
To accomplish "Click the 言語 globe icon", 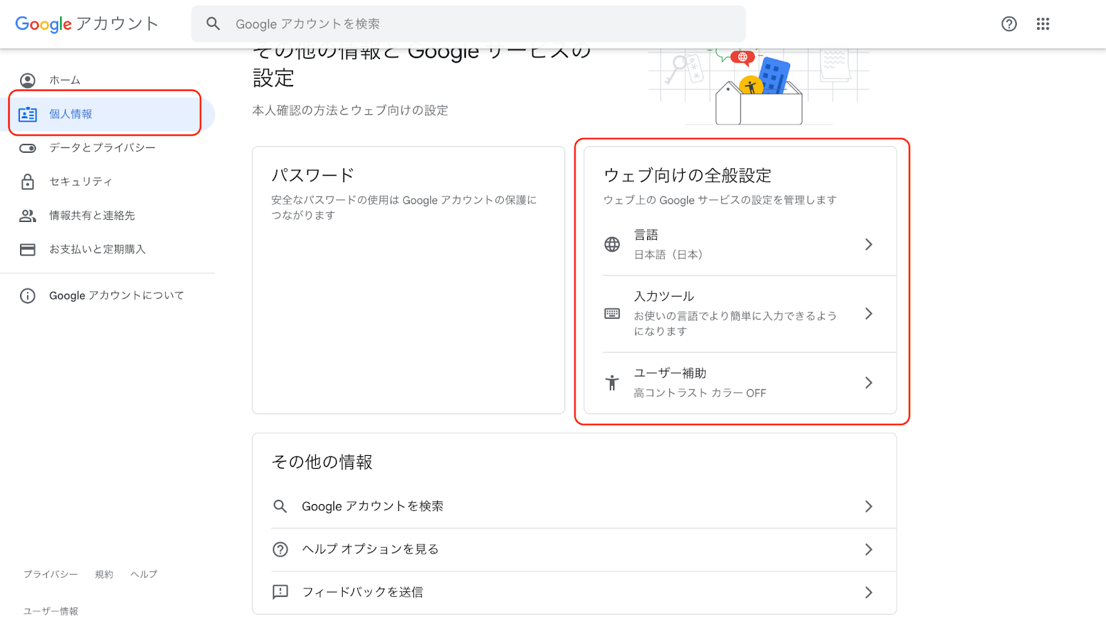I will 612,244.
